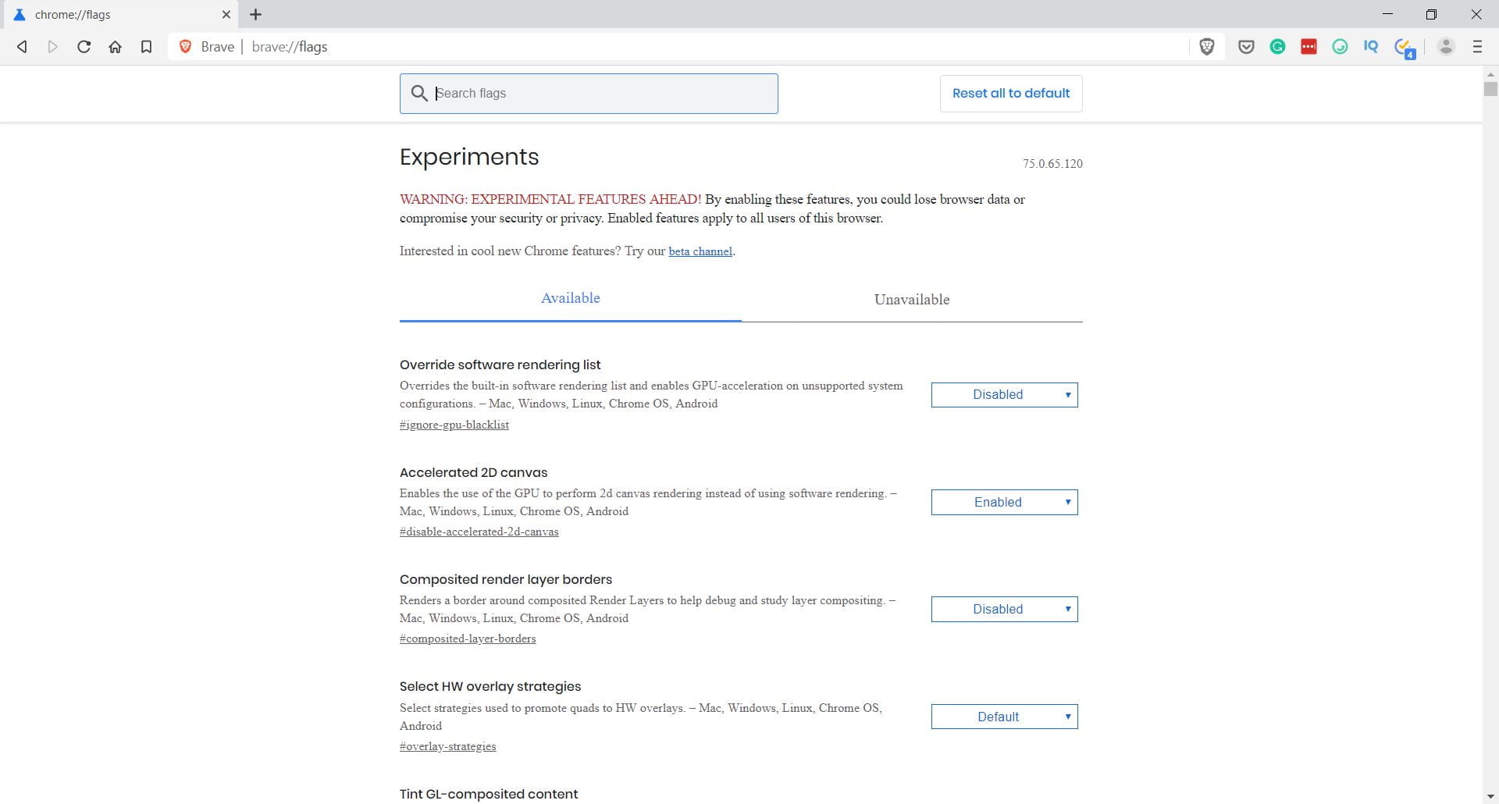Switch to the Available tab
This screenshot has height=804, width=1499.
570,298
